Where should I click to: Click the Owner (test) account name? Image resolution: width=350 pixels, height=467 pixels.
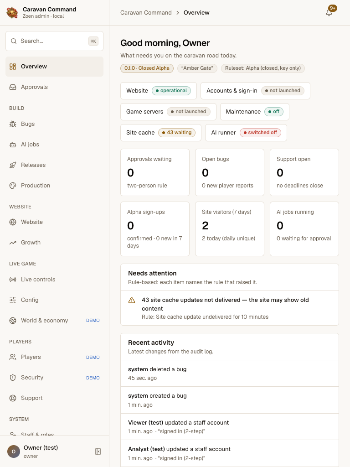tap(41, 448)
